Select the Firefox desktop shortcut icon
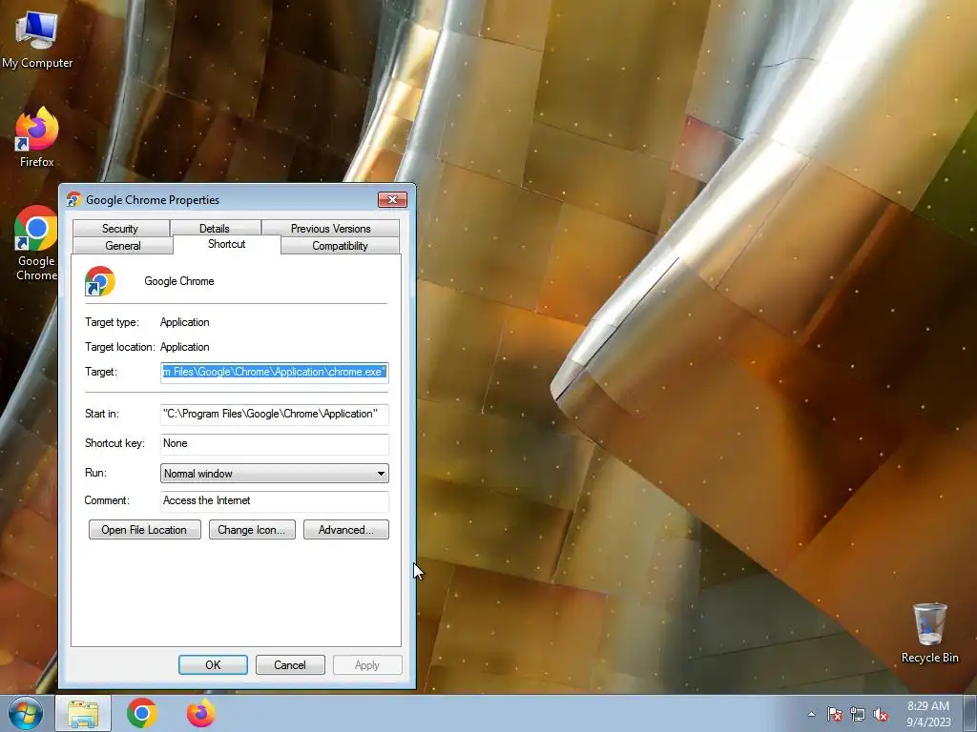This screenshot has height=732, width=977. pyautogui.click(x=37, y=137)
